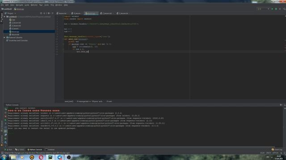
Task: Click the Stop icon in top toolbar
Action: (x=280, y=9)
